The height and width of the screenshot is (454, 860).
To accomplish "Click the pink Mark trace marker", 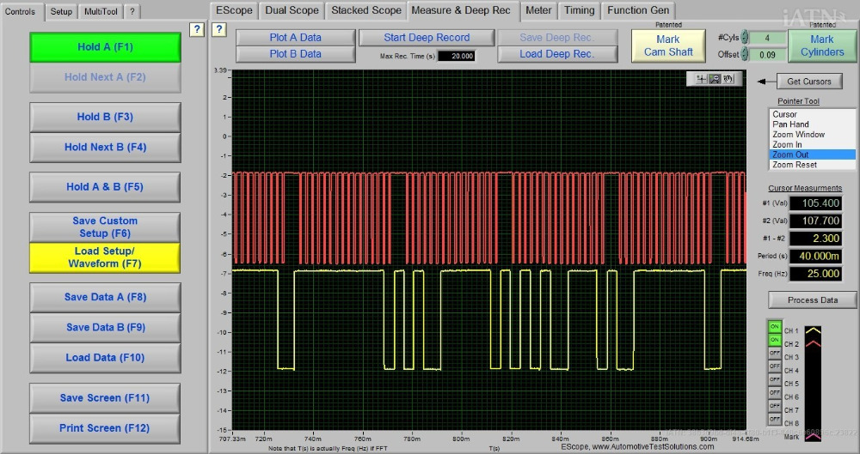I will pos(813,436).
